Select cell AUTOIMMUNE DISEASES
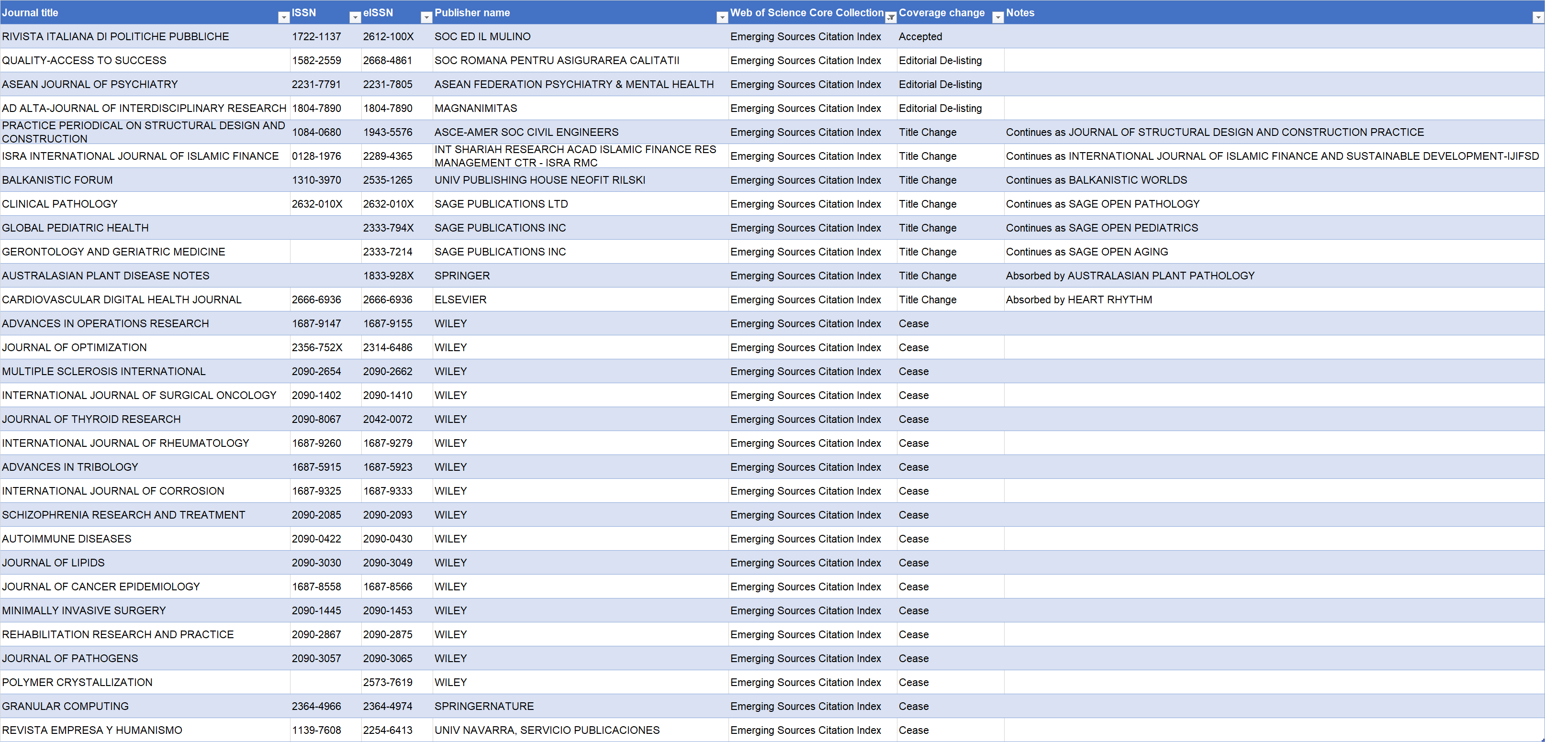This screenshot has height=742, width=1545. (145, 539)
